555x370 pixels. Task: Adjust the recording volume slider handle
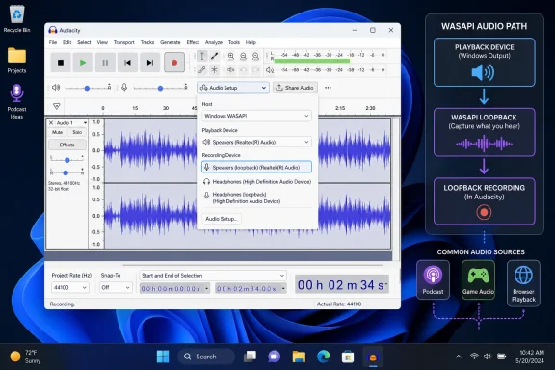click(160, 88)
